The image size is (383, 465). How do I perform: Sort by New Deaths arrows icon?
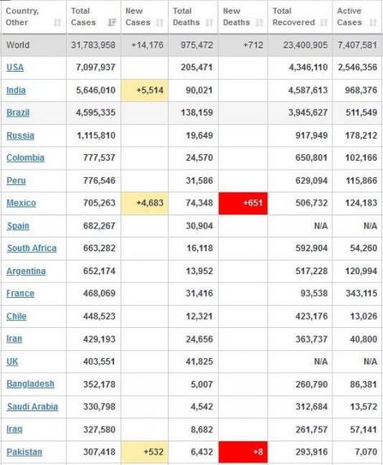pos(259,23)
